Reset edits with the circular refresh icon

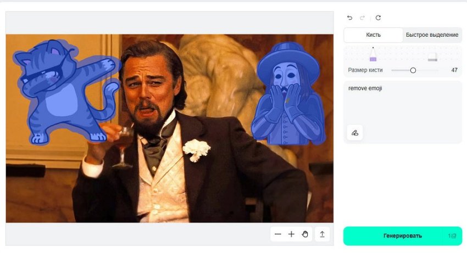coord(378,18)
